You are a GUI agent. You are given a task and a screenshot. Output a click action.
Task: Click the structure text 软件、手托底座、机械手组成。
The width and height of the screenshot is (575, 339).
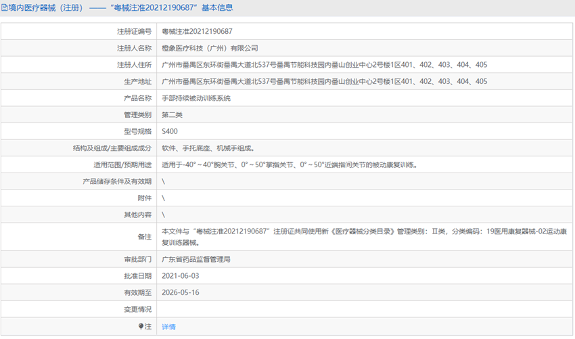point(208,148)
